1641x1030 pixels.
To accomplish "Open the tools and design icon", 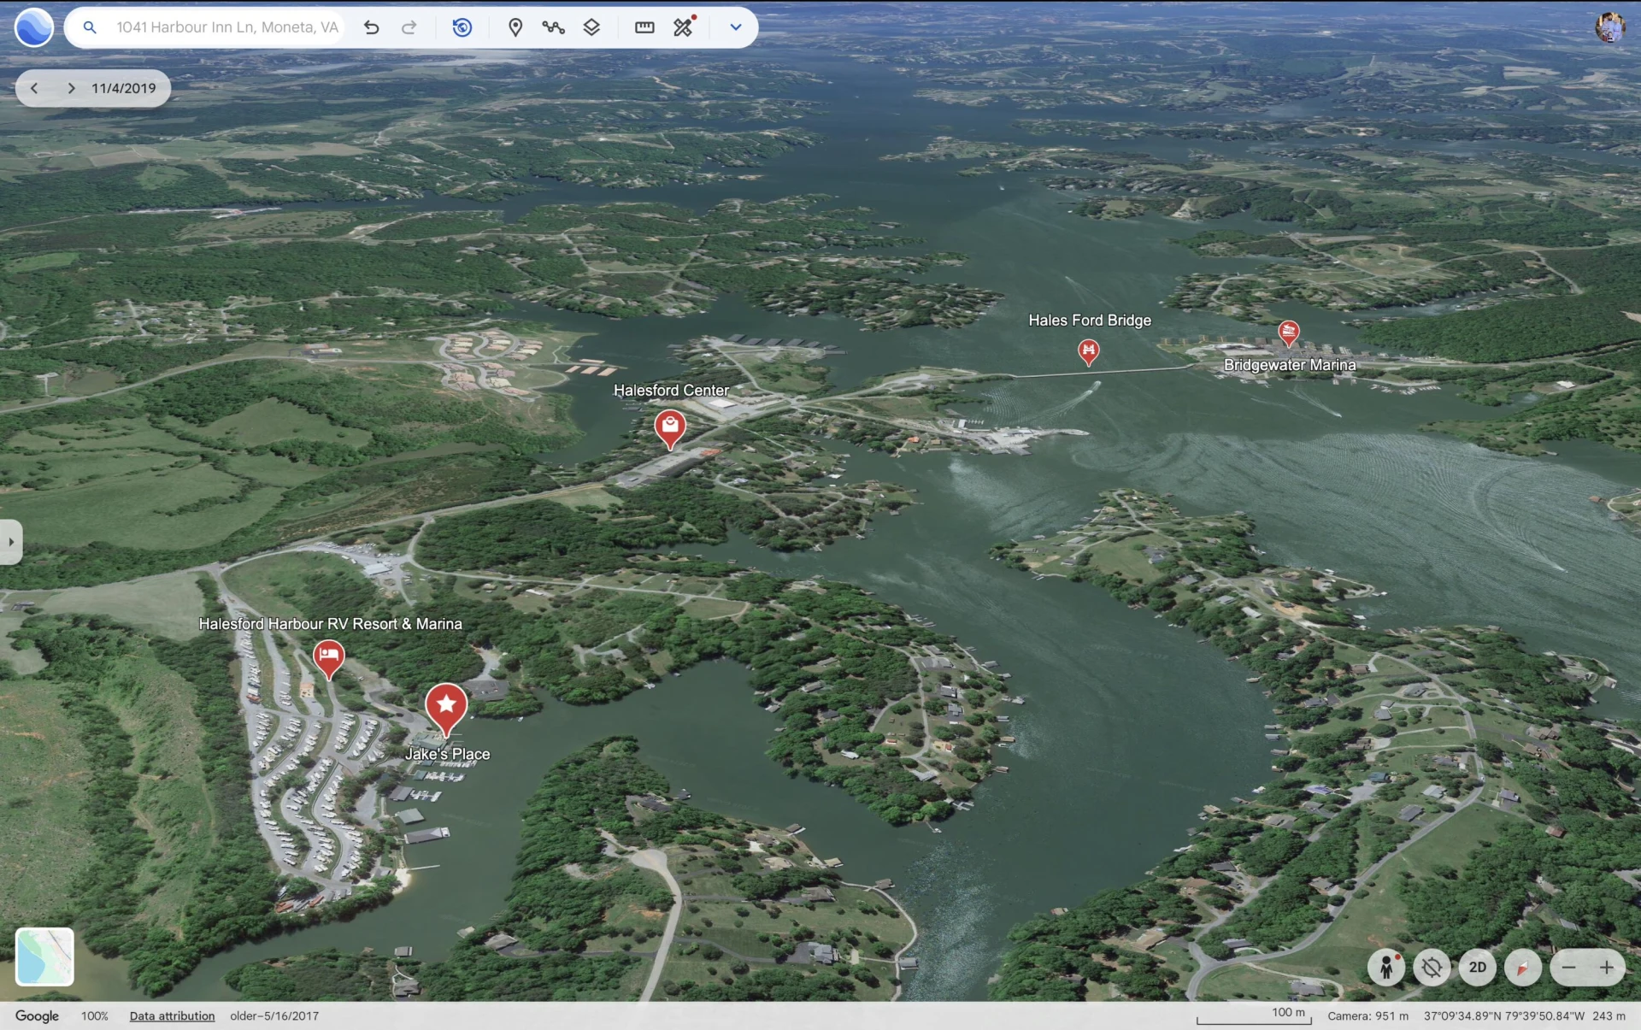I will pos(684,27).
